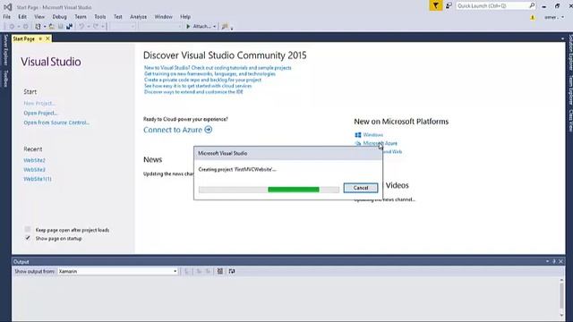
Task: Click the Navigate Forward toolbar icon
Action: coord(25,26)
